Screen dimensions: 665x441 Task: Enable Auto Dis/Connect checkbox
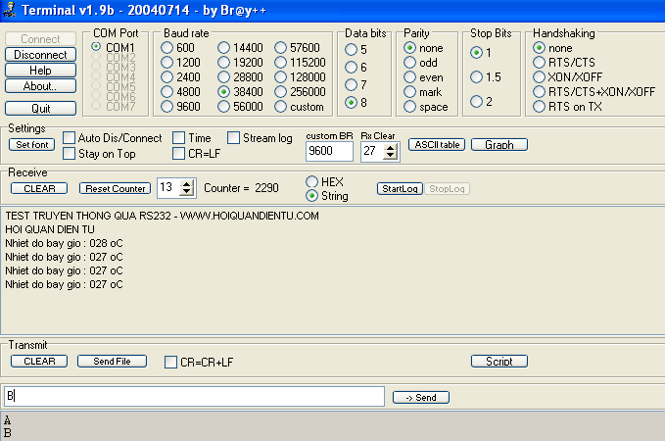tap(69, 138)
